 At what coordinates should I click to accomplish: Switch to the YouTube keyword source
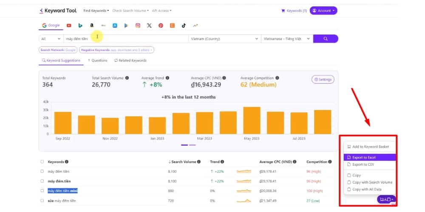(69, 25)
